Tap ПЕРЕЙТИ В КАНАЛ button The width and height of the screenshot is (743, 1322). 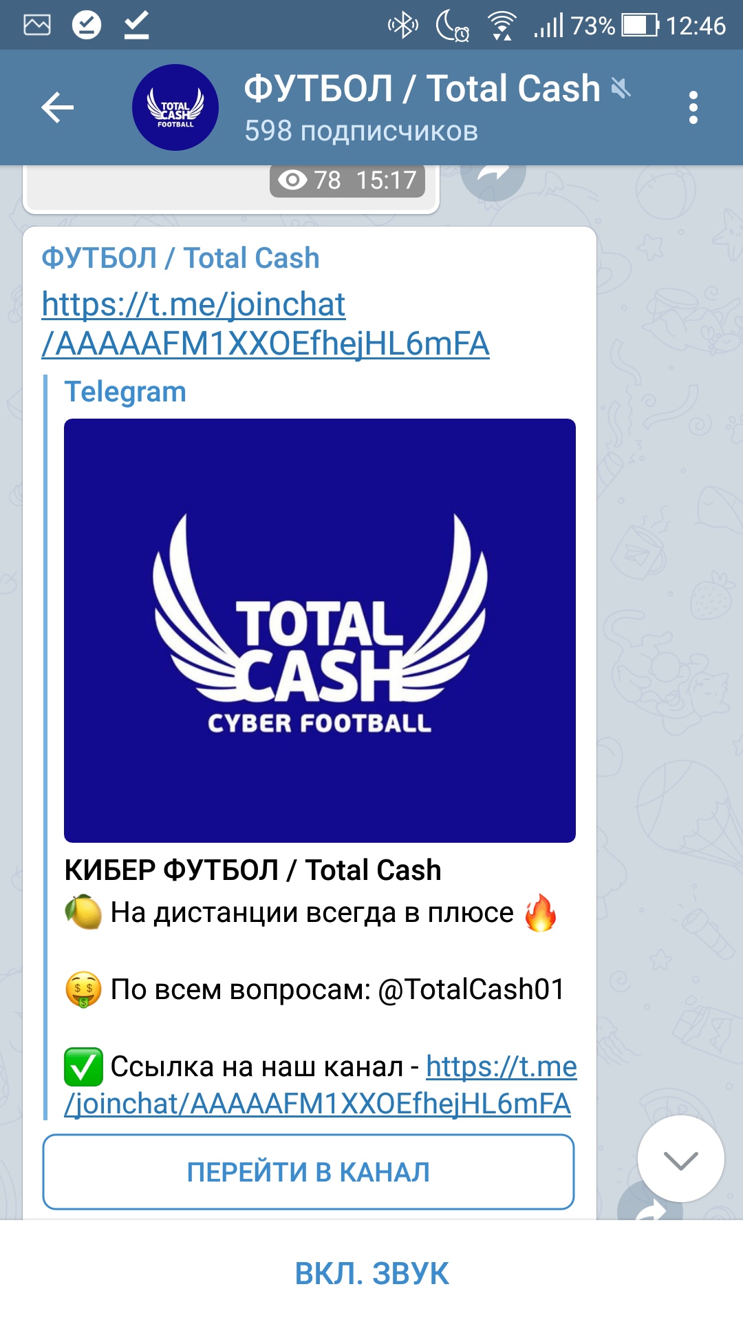[308, 1172]
